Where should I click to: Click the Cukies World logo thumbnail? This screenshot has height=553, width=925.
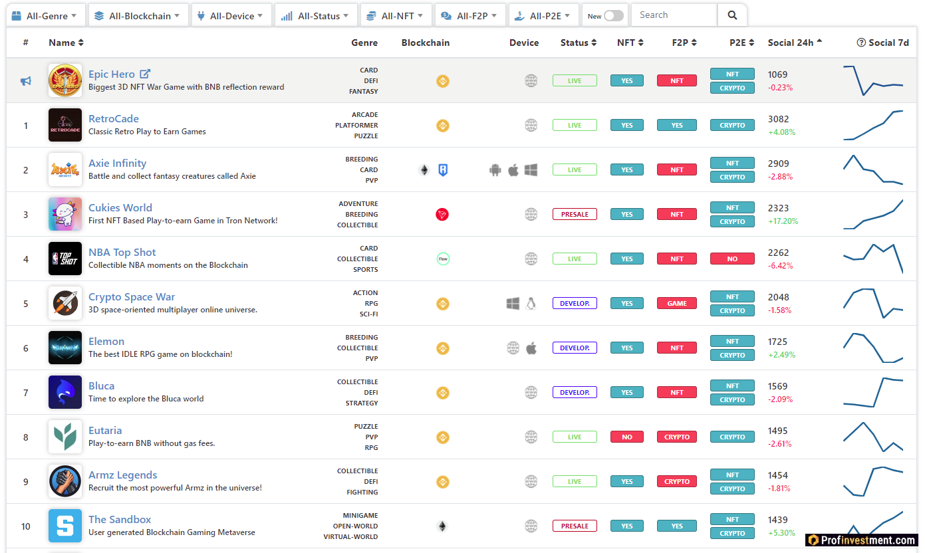click(65, 214)
